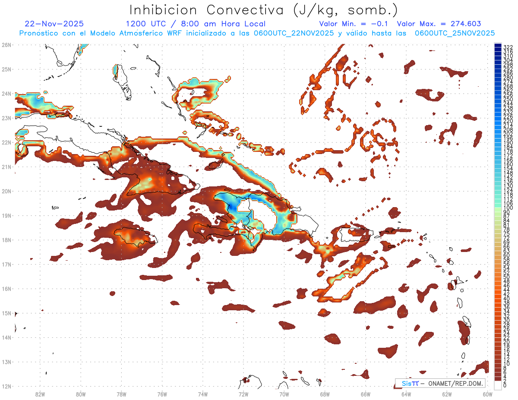Click the 22N latitude label
518x400 pixels.
[x=6, y=142]
